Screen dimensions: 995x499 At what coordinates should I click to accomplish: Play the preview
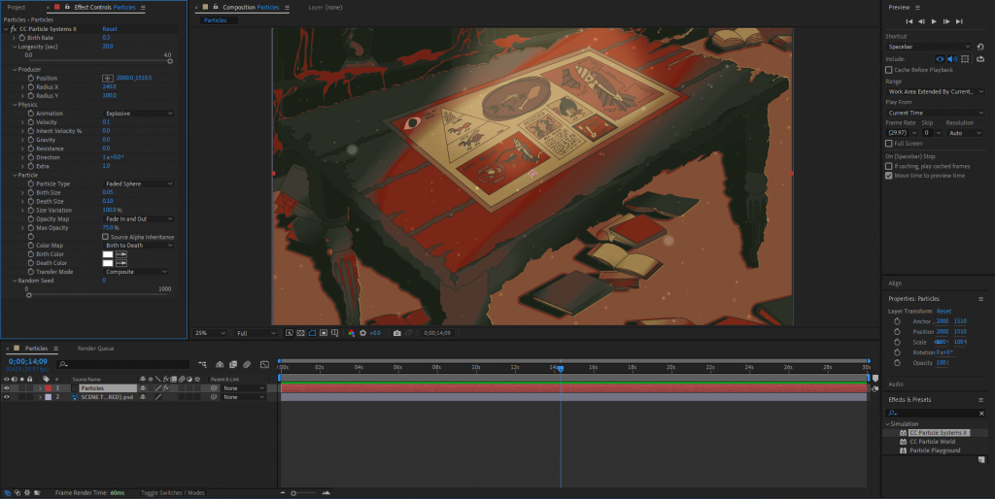934,21
